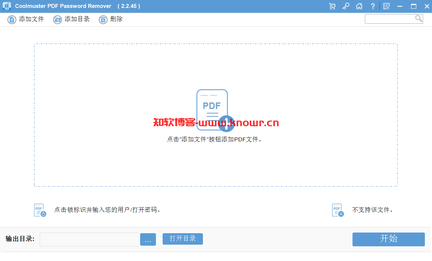Click the 输出目录 path input field
This screenshot has height=261, width=432.
click(x=89, y=240)
